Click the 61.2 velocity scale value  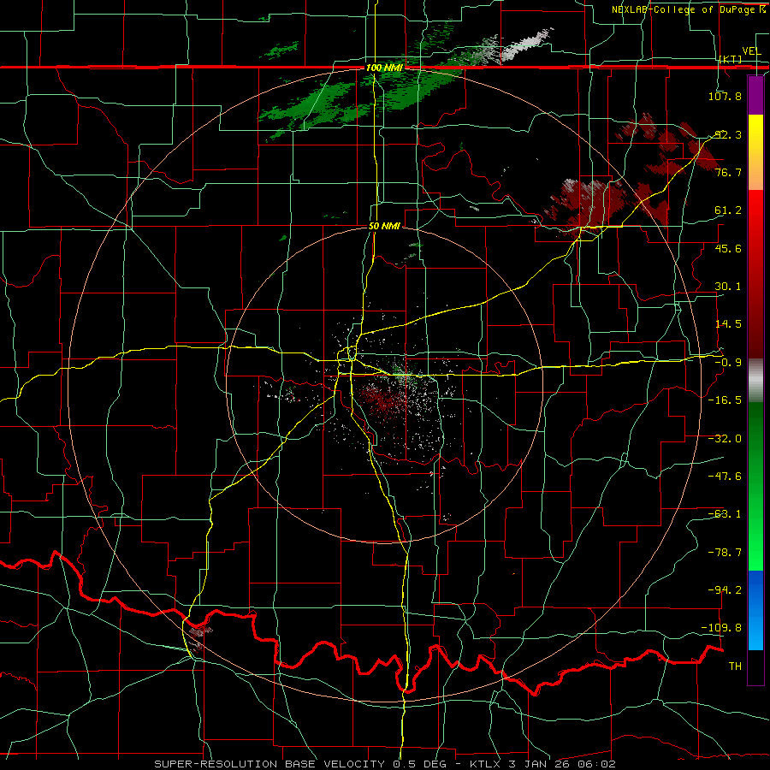(728, 210)
